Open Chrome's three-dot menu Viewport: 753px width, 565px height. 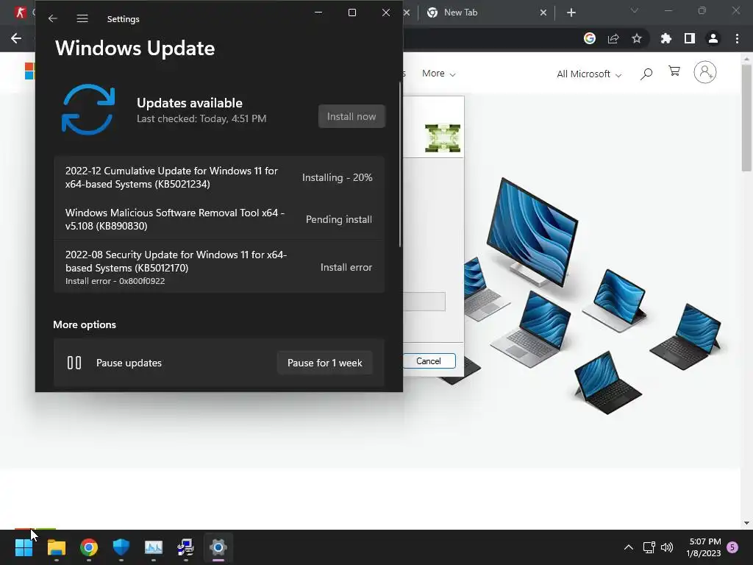click(x=737, y=38)
